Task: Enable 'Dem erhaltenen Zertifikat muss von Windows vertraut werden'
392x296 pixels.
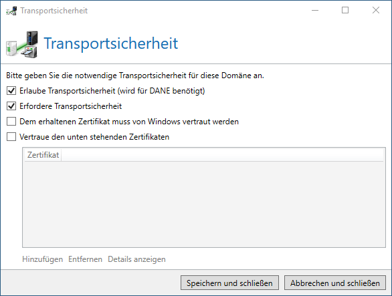Action: pos(11,122)
